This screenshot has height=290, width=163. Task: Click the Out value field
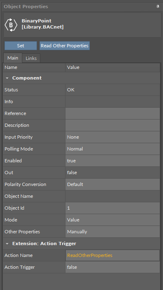[x=113, y=173]
